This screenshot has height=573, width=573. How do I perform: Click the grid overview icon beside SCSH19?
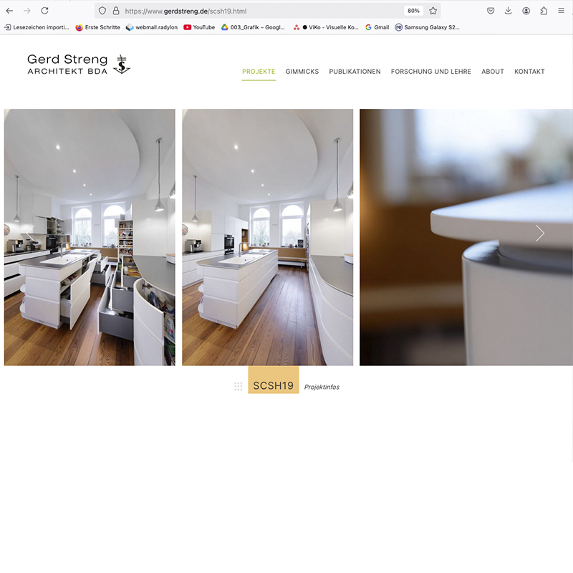pyautogui.click(x=239, y=387)
